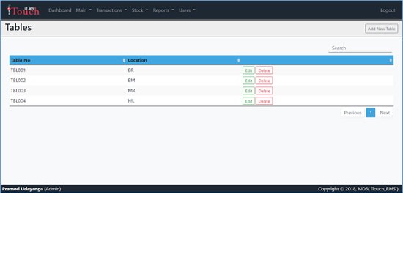
Task: Click the iTouch logo
Action: 23,10
